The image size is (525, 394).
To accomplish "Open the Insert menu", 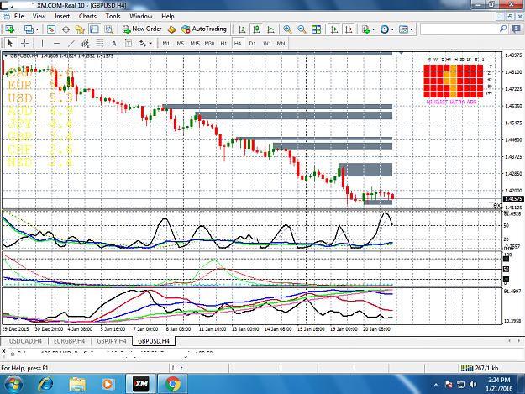I will pos(62,17).
